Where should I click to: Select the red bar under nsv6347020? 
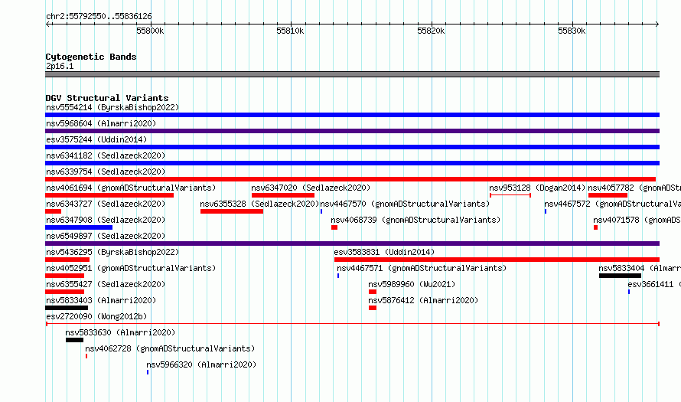[283, 195]
